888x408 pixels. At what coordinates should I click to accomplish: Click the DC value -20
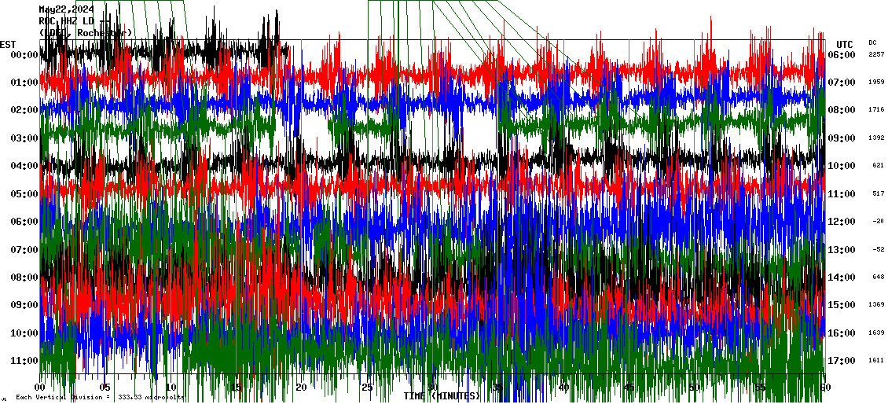(878, 222)
